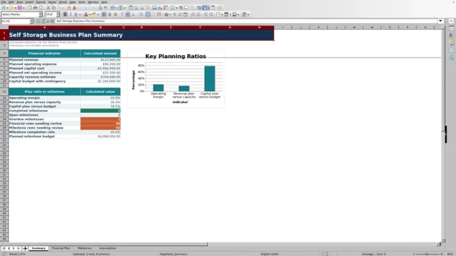The image size is (456, 256).
Task: Click the Save document icon
Action: point(20,8)
